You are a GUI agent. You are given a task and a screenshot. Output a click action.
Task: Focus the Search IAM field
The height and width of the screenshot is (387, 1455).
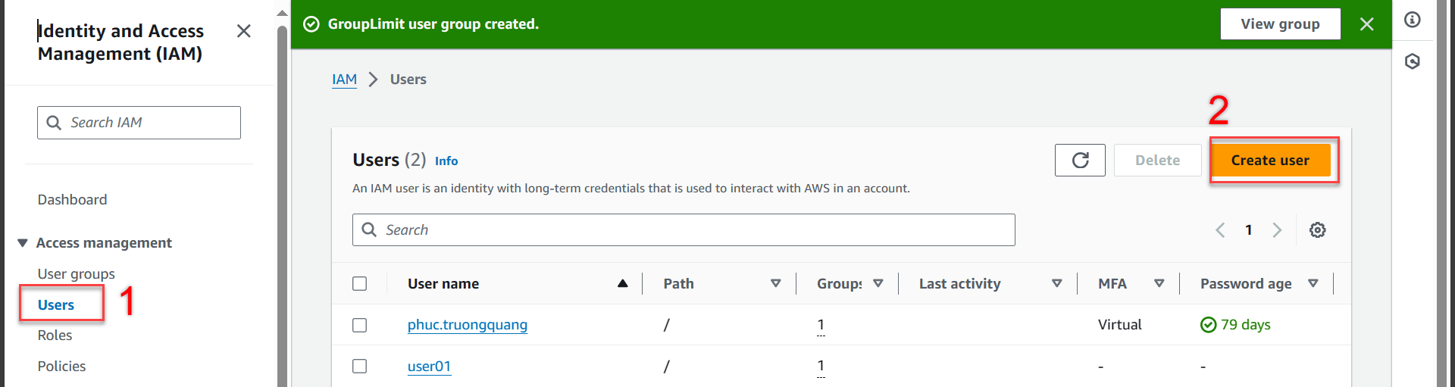[139, 123]
